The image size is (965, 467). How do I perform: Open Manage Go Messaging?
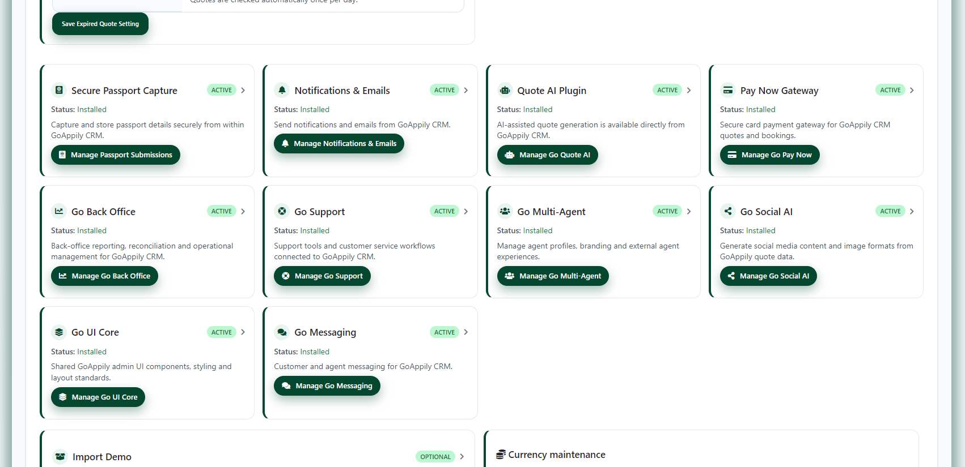click(327, 386)
